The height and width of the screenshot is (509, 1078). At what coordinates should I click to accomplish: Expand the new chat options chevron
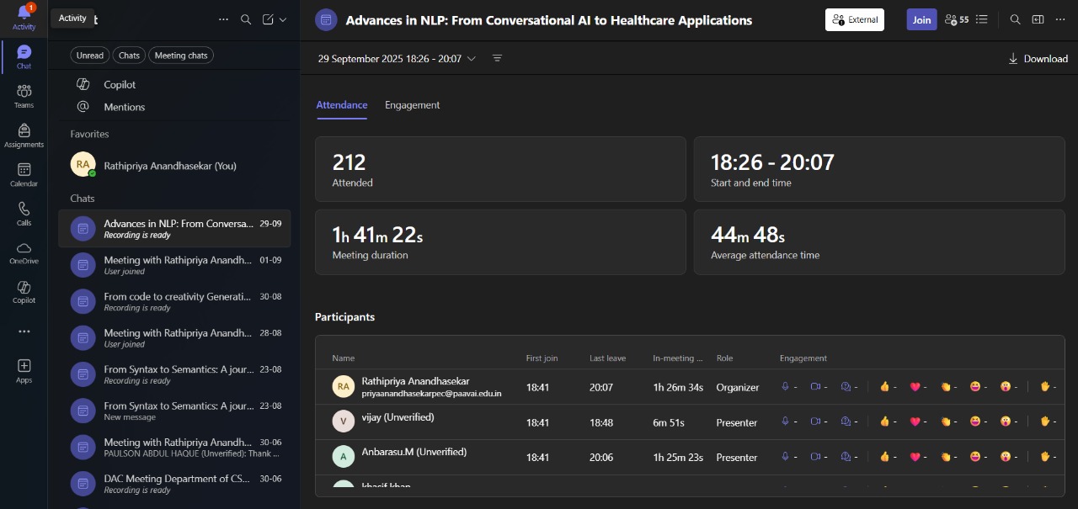point(283,19)
